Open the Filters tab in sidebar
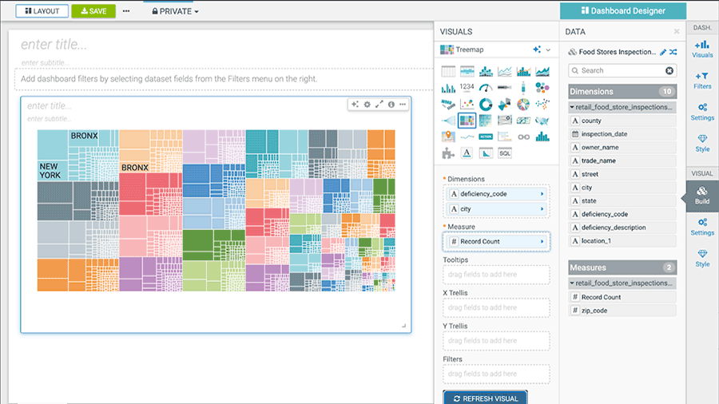Viewport: 719px width, 404px height. click(702, 81)
